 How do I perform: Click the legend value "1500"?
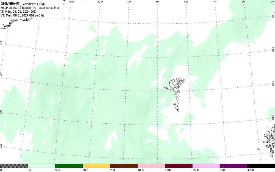[x=196, y=170]
